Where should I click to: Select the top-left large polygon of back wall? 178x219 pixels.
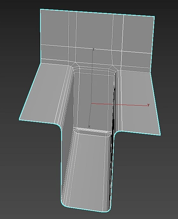pos(55,28)
